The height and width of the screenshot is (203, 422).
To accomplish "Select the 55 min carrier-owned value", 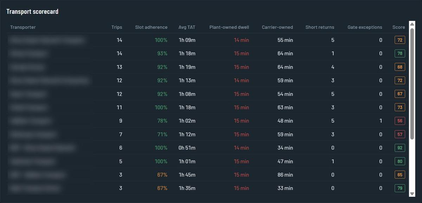I will pos(285,40).
